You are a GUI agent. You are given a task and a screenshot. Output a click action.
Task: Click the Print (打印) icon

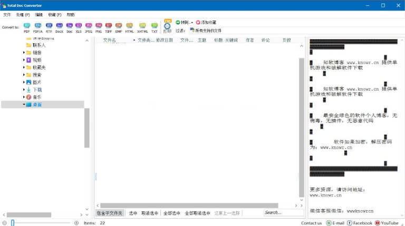(x=167, y=26)
